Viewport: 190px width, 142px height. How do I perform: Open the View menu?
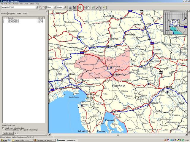22,4
